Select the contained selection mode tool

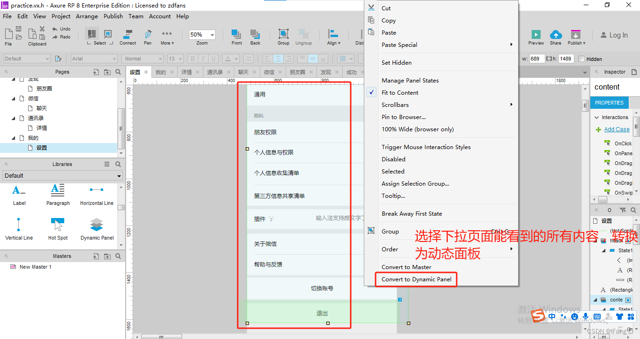coord(107,34)
